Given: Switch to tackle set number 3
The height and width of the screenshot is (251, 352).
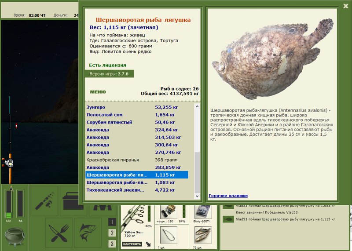Looking at the screenshot, I should [x=112, y=244].
